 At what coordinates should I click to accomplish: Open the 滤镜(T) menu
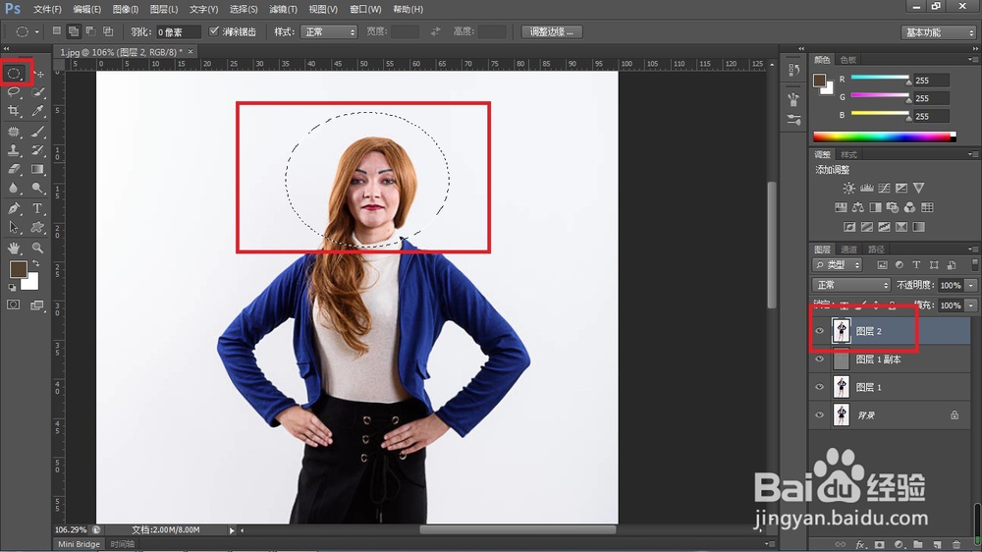tap(283, 10)
